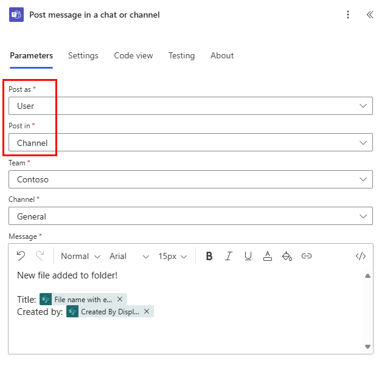Viewport: 379px width, 366px height.
Task: Click the File name with e... token
Action: tap(83, 299)
